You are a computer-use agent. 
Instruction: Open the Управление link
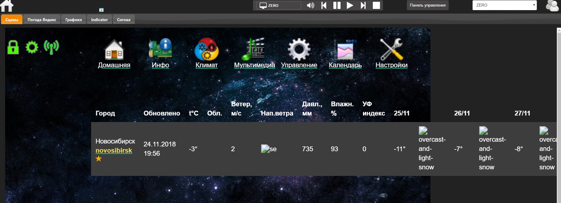click(x=299, y=65)
